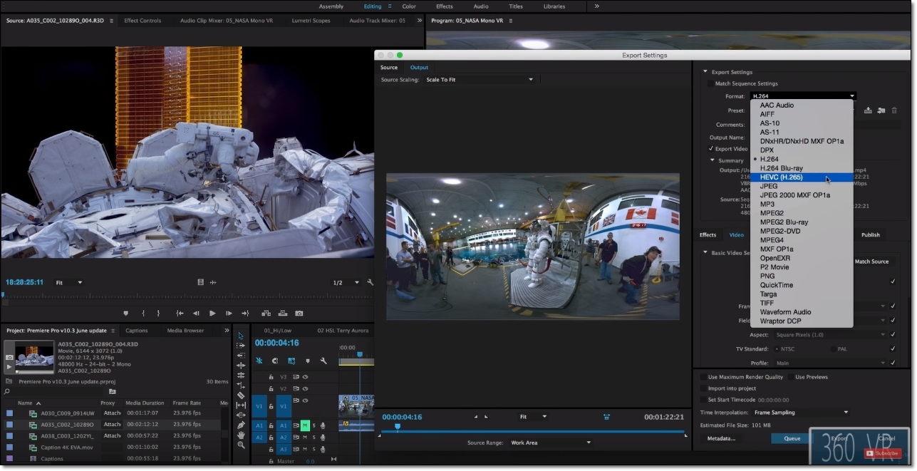This screenshot has width=917, height=471.
Task: Enable Match Sequence Settings checkbox
Action: point(710,83)
